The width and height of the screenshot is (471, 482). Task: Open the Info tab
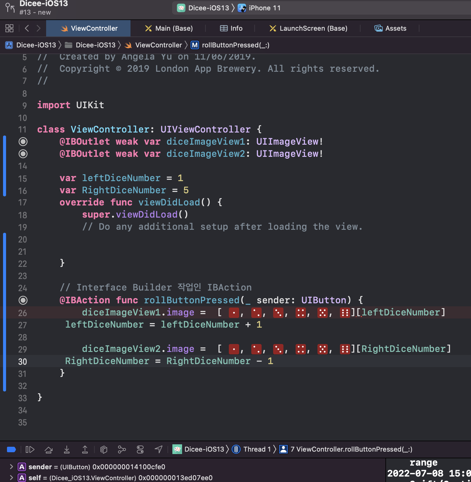click(x=231, y=28)
